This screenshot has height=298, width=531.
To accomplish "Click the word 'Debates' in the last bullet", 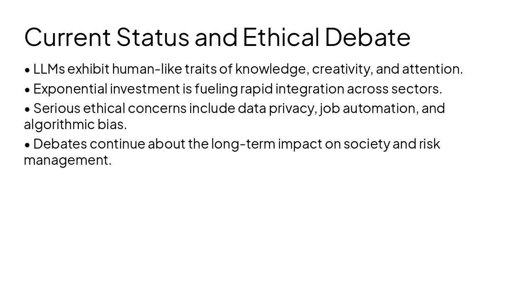I will [x=60, y=144].
